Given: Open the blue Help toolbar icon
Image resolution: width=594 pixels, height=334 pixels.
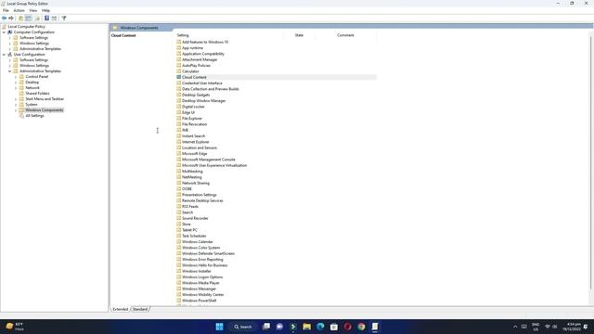Looking at the screenshot, I should coord(46,19).
